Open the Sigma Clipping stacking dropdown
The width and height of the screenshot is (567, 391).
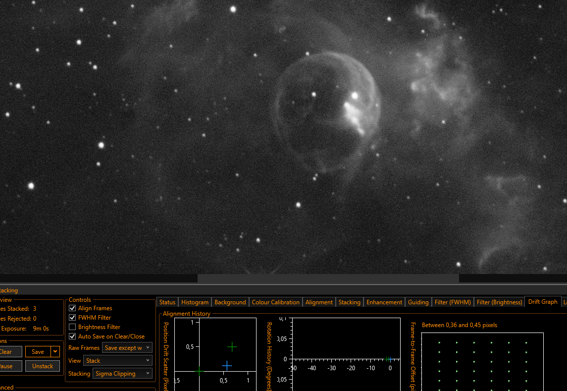pos(122,374)
